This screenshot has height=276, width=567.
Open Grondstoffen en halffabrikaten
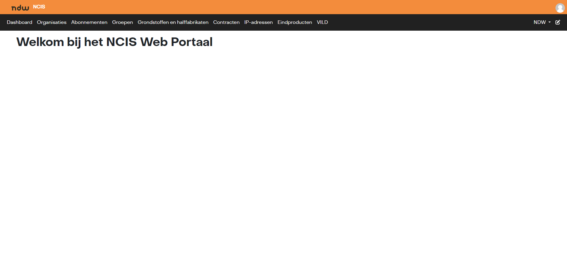point(173,22)
